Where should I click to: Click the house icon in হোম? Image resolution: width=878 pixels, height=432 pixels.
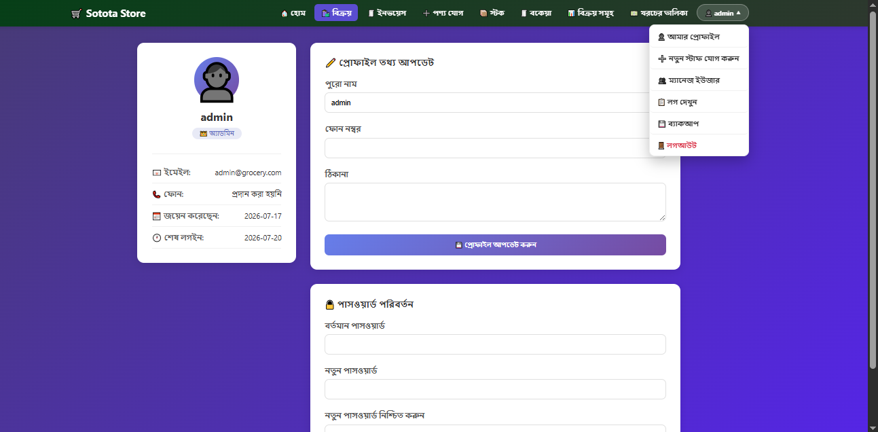[x=284, y=14]
